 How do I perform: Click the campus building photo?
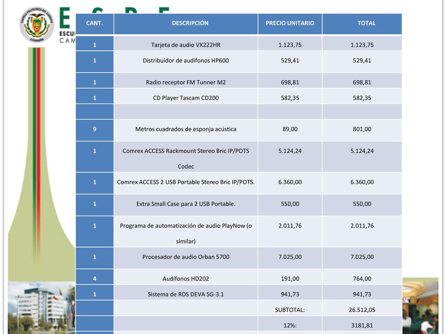(x=41, y=308)
